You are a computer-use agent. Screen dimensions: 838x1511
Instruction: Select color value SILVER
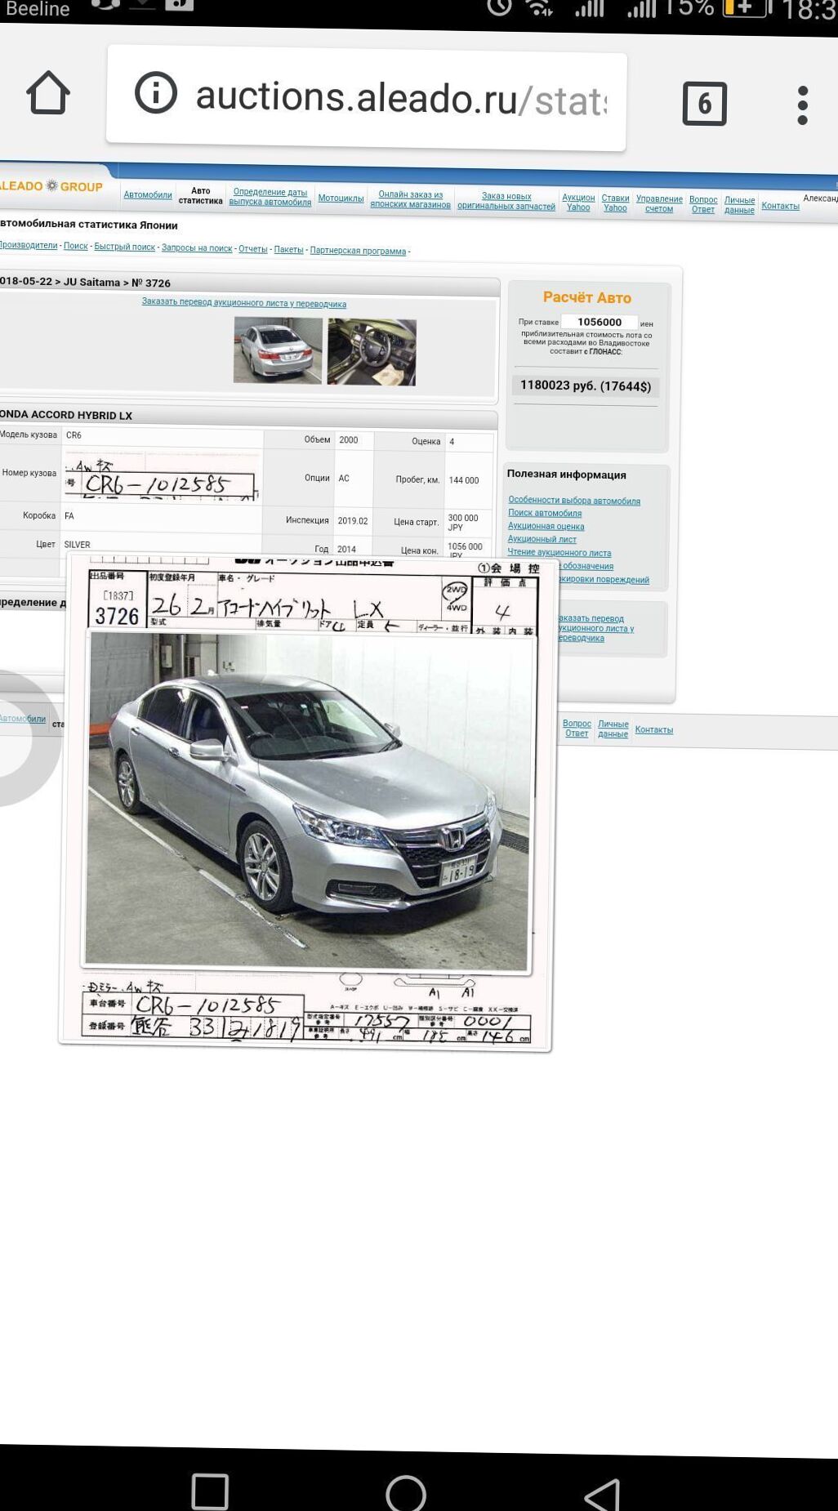78,545
